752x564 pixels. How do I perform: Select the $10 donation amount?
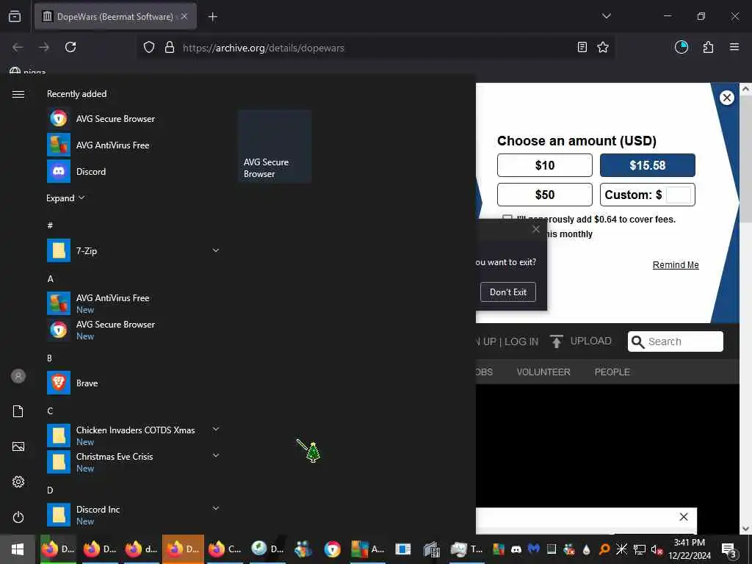coord(545,165)
